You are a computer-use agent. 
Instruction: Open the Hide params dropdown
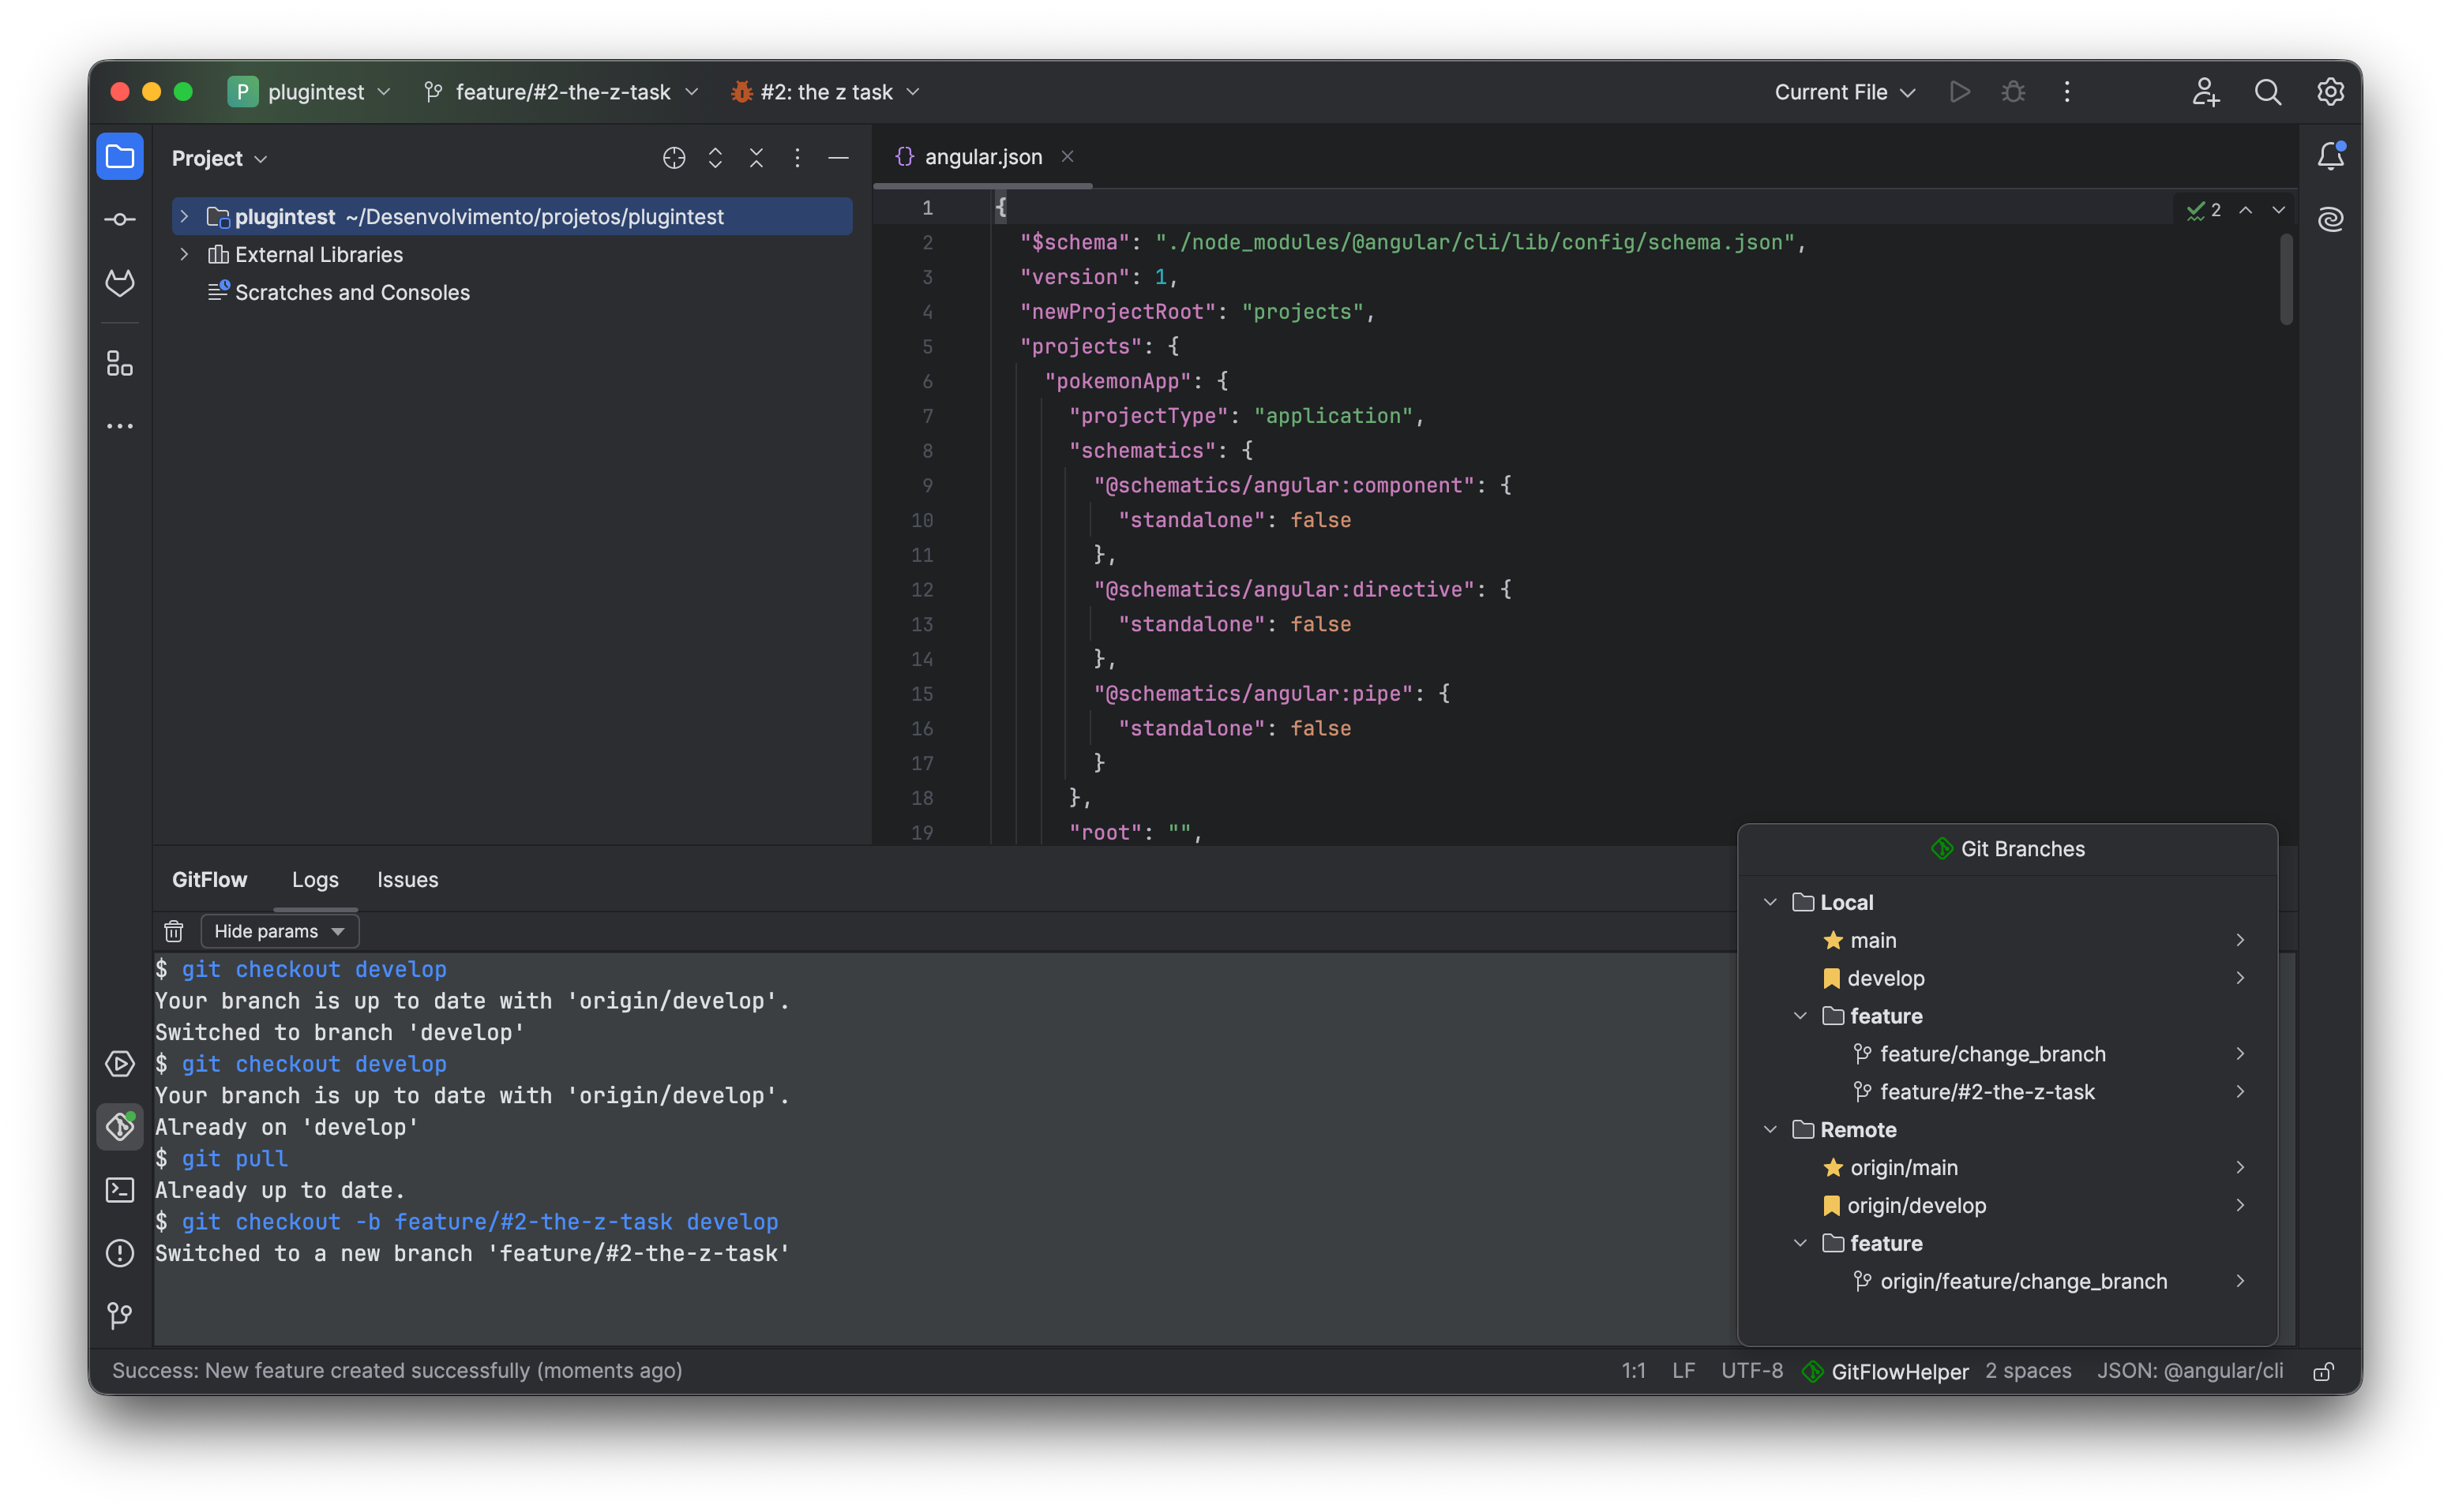click(x=279, y=931)
